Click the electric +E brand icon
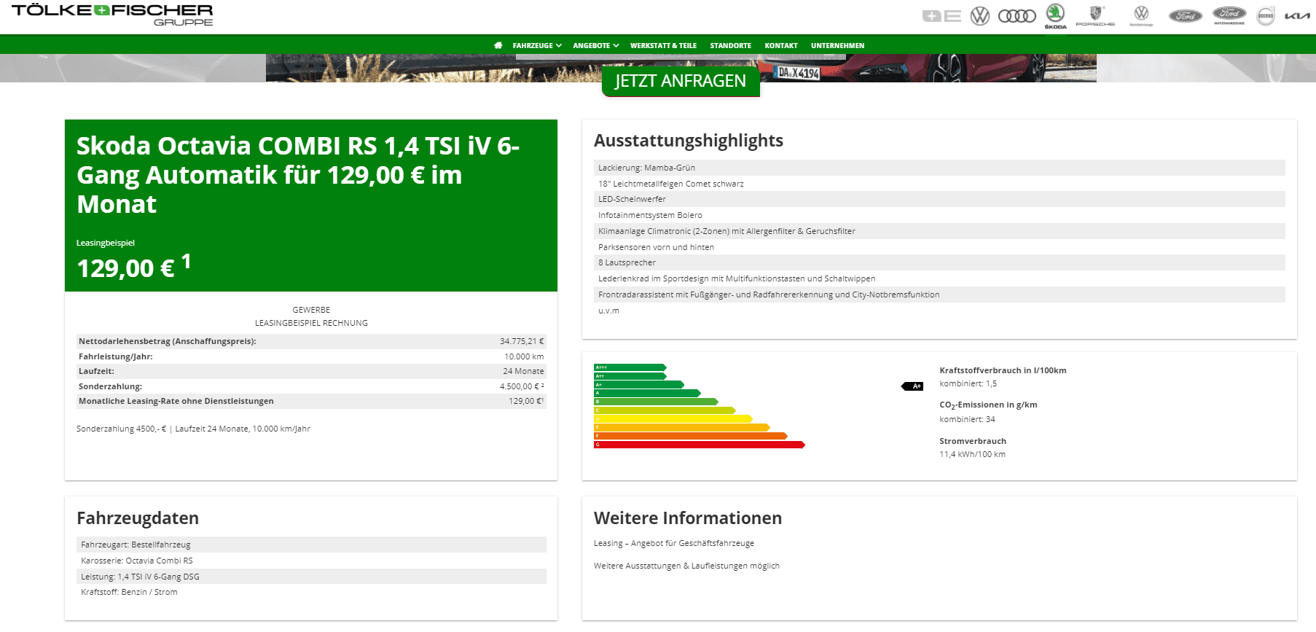 click(x=941, y=16)
